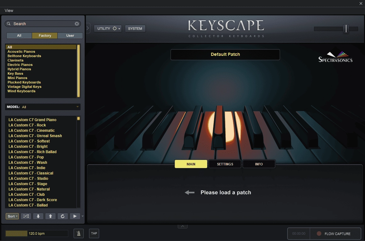Click the magnifier search icon
This screenshot has width=365, height=241.
(x=8, y=24)
